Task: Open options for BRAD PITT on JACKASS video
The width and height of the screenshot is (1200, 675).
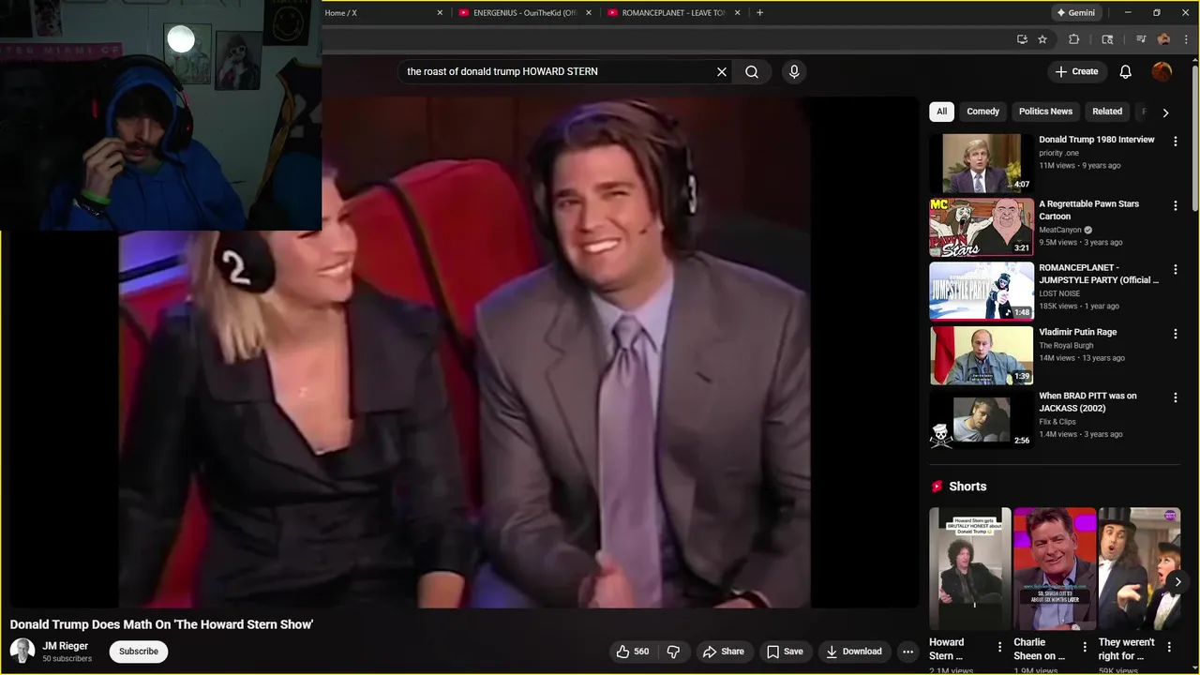Action: click(x=1175, y=397)
